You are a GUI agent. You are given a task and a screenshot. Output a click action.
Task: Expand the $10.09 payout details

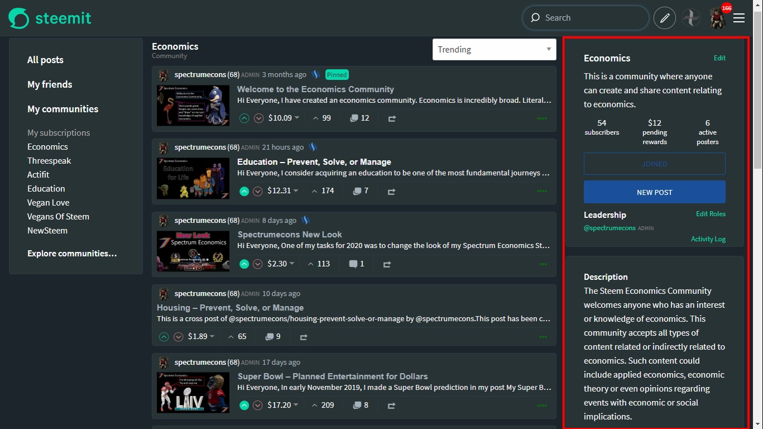click(x=284, y=118)
